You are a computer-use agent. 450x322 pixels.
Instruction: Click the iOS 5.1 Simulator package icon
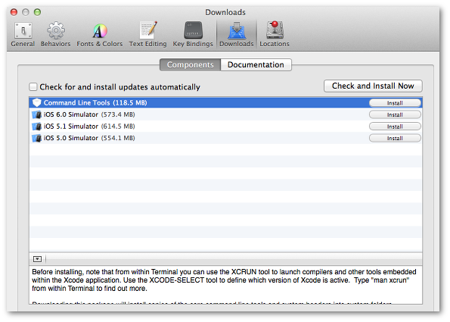point(37,127)
